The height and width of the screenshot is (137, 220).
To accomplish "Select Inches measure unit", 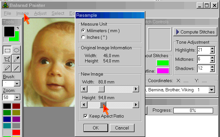I will pos(94,37).
